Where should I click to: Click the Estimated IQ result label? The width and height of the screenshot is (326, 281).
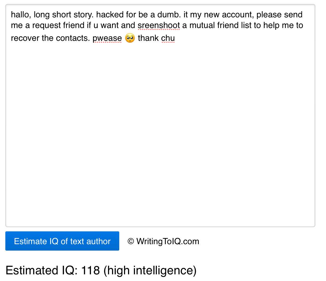point(41,270)
